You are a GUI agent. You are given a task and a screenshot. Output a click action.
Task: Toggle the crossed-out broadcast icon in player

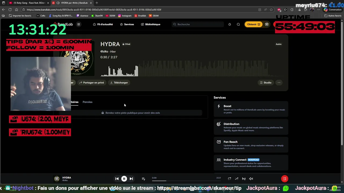pyautogui.click(x=244, y=179)
